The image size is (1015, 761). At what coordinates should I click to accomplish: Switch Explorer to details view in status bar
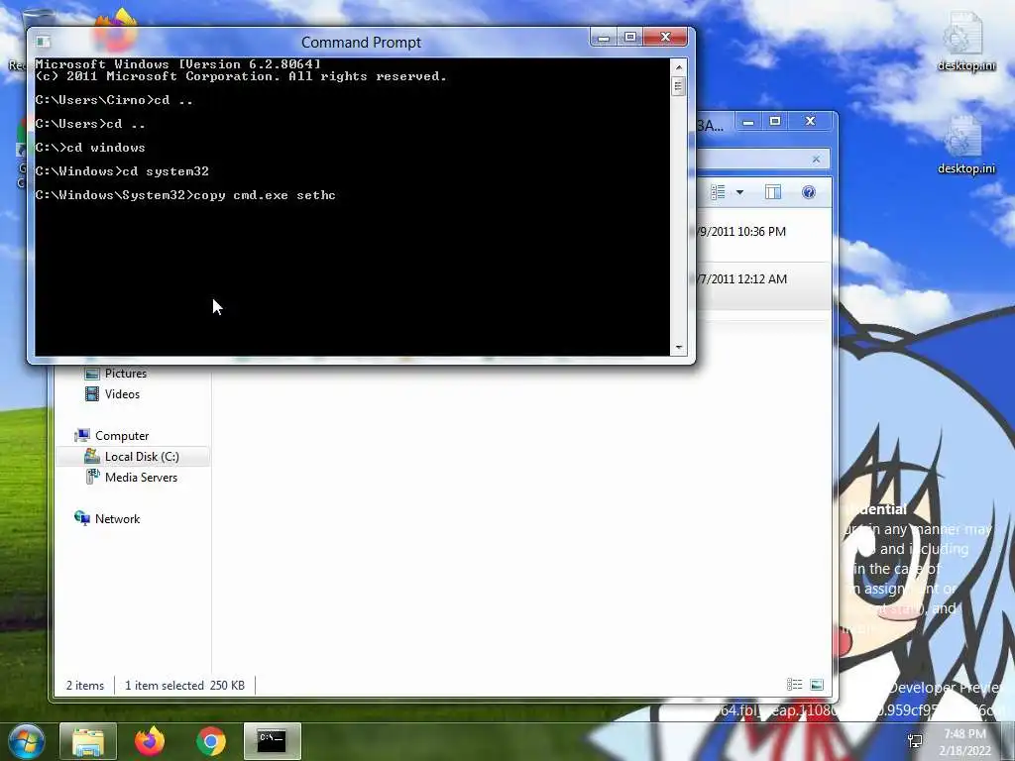point(794,685)
